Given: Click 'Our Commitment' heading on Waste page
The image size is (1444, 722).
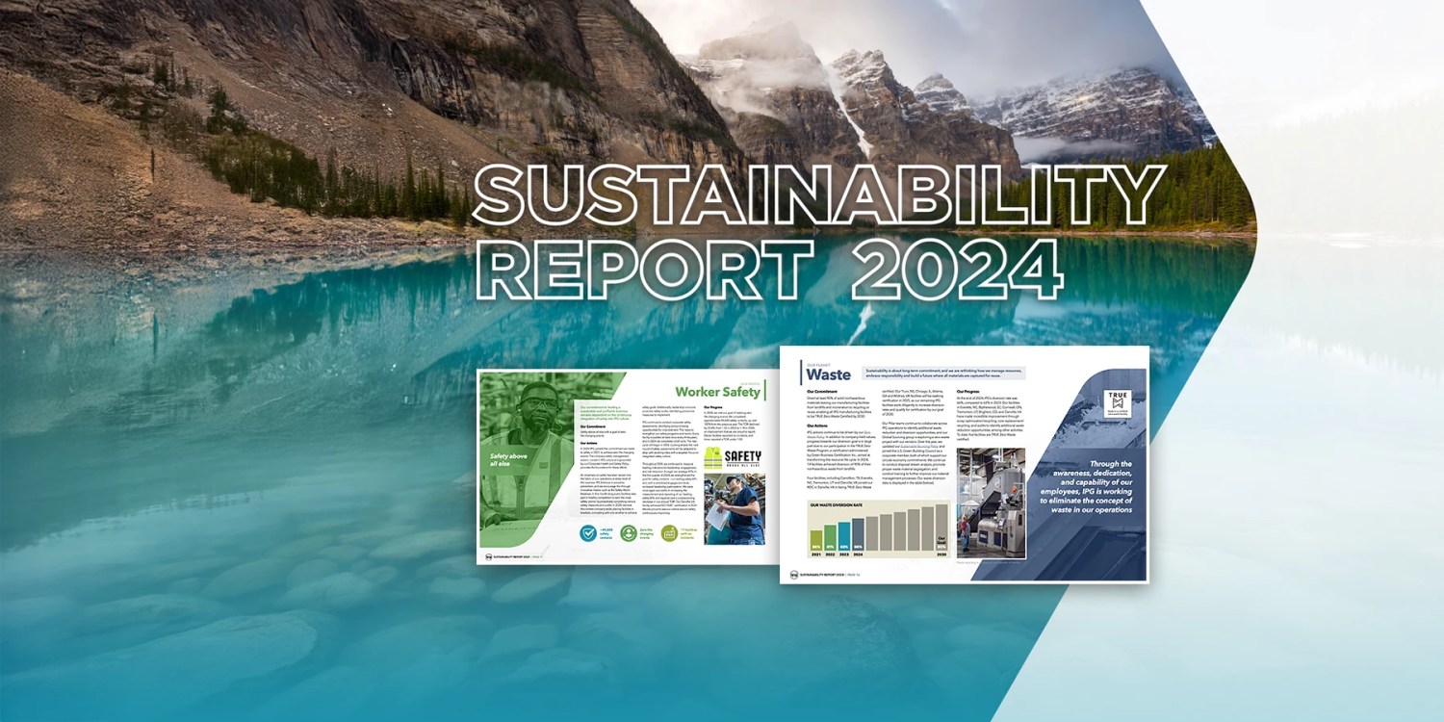Looking at the screenshot, I should pos(821,392).
